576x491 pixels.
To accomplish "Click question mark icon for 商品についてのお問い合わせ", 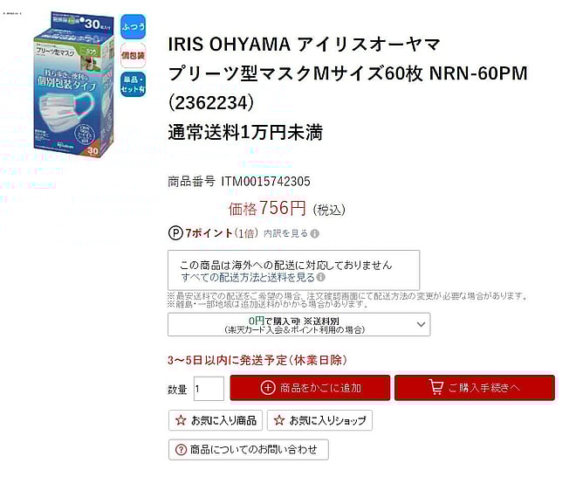I will [x=181, y=449].
